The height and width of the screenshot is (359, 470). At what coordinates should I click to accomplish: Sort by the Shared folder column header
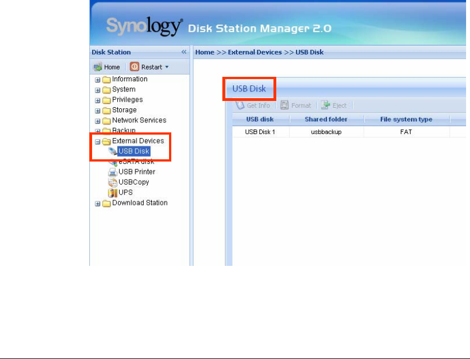tap(326, 119)
